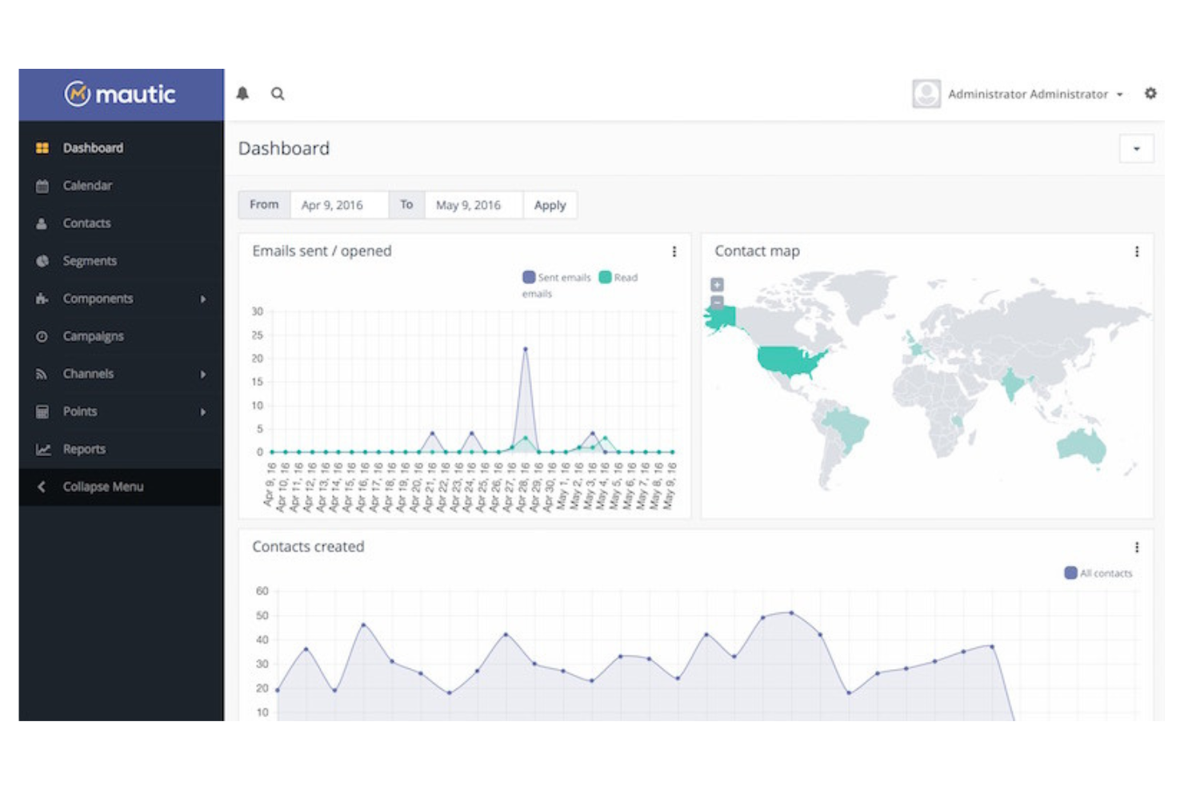Click the zoom-in control on the Contact map
The height and width of the screenshot is (790, 1184).
[x=717, y=284]
